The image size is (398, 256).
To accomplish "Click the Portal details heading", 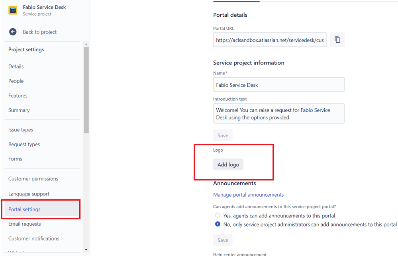I will tap(230, 15).
